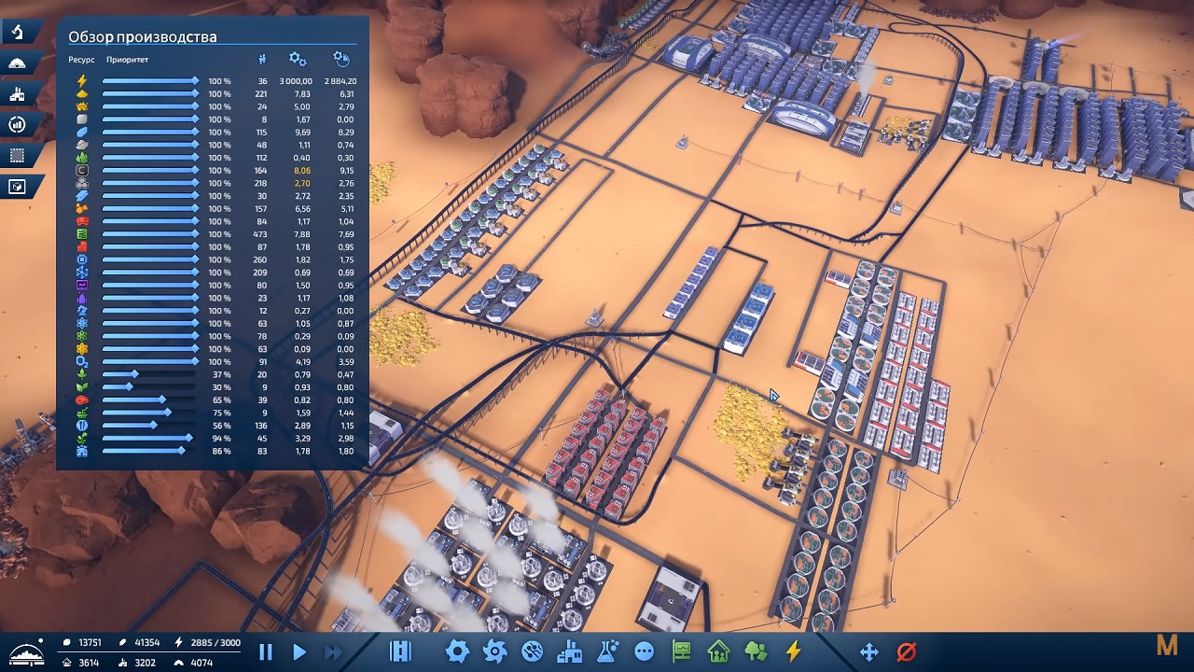Open the chemistry flask category in build bar

(607, 651)
